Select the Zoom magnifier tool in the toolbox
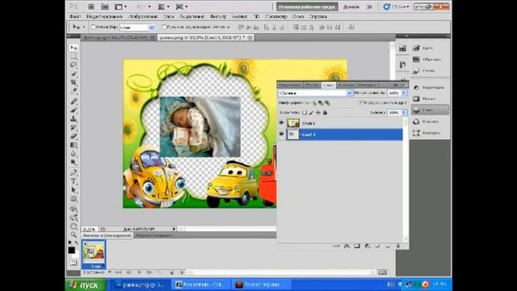Viewport: 517px width, 291px height. [x=74, y=234]
